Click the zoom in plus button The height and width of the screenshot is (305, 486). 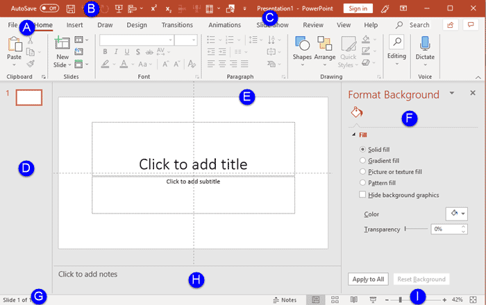coord(444,299)
